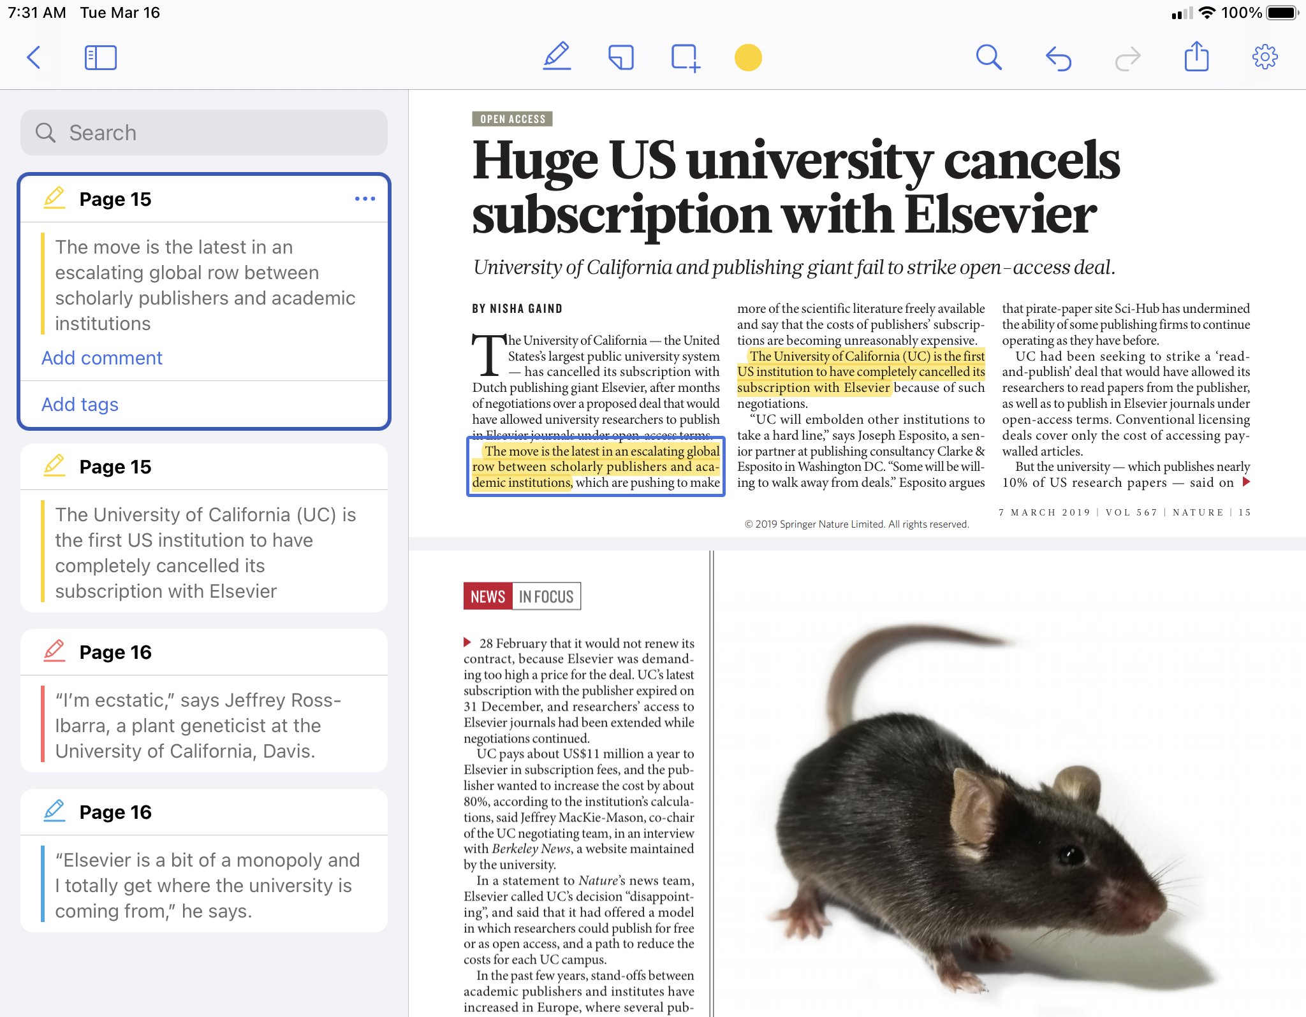This screenshot has height=1017, width=1306.
Task: Open the share sheet
Action: 1196,57
